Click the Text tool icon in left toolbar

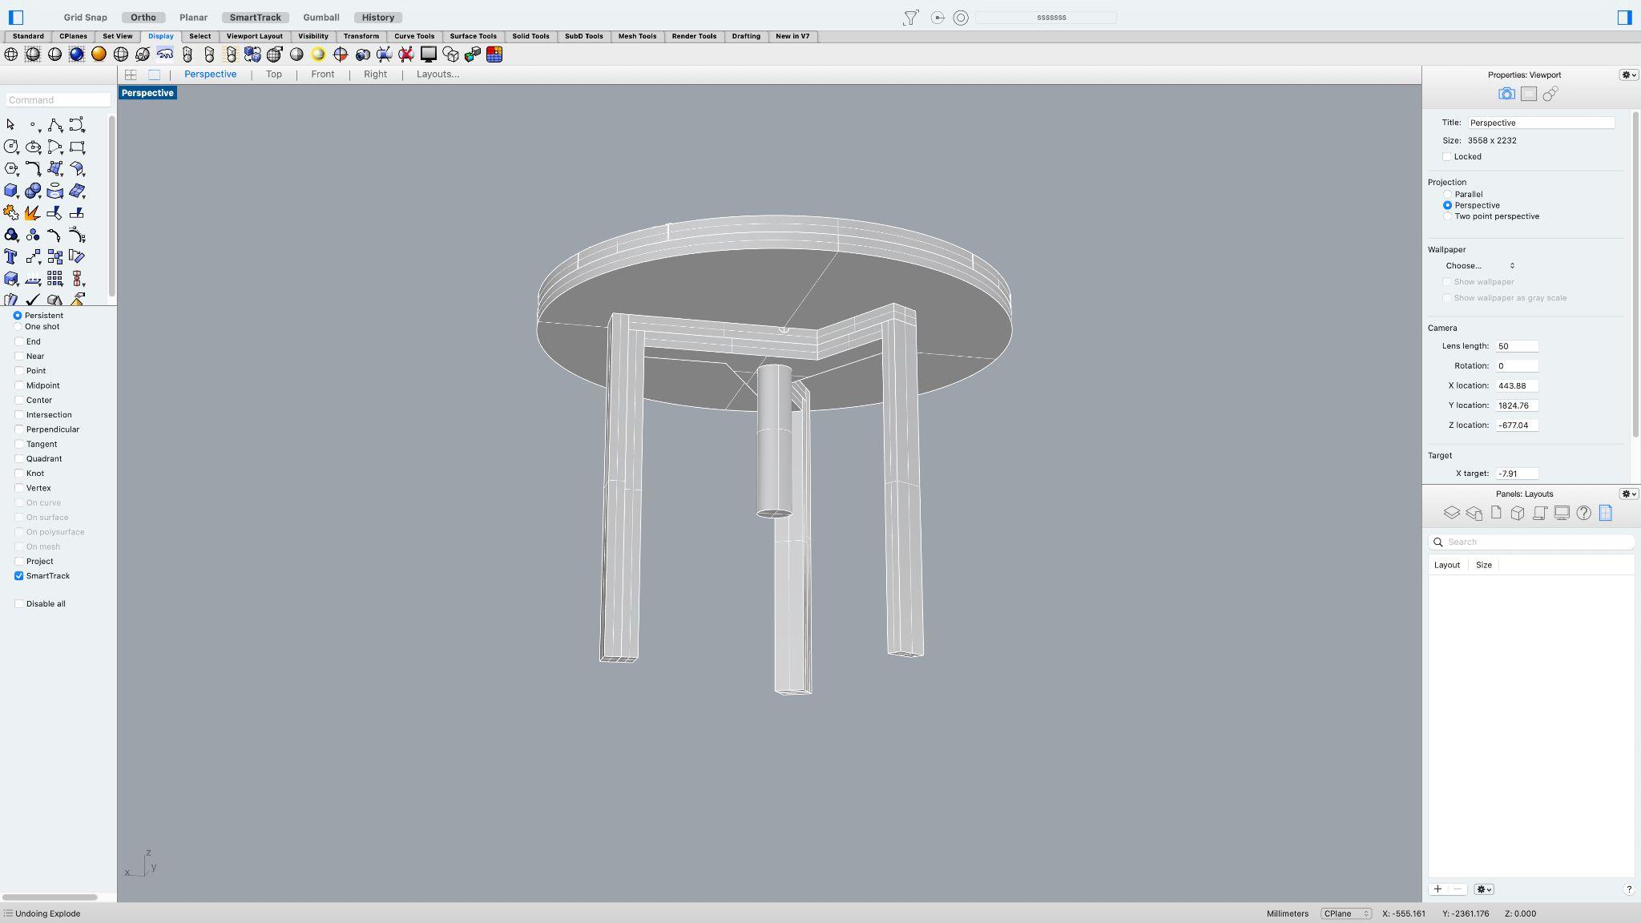(10, 256)
